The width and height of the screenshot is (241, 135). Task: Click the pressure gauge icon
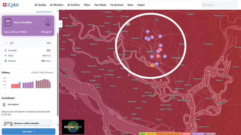point(5,61)
